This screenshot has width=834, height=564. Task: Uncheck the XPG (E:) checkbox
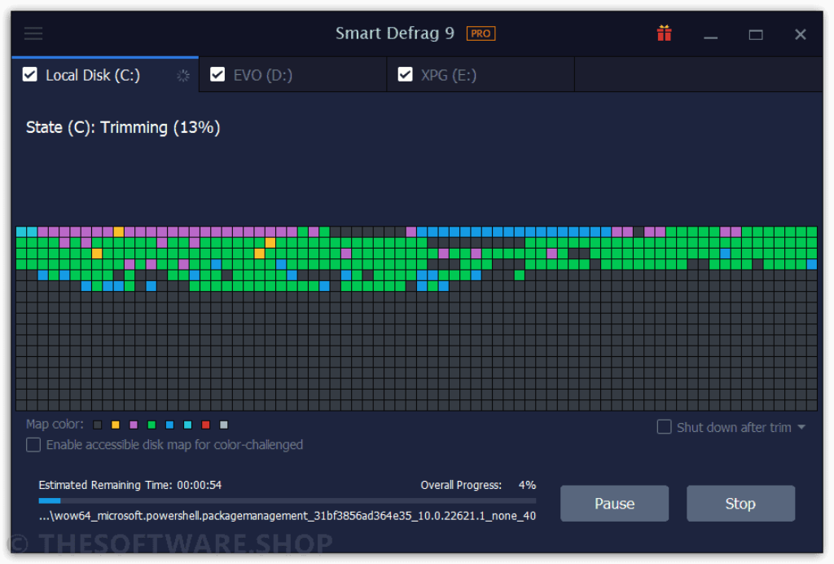coord(406,74)
